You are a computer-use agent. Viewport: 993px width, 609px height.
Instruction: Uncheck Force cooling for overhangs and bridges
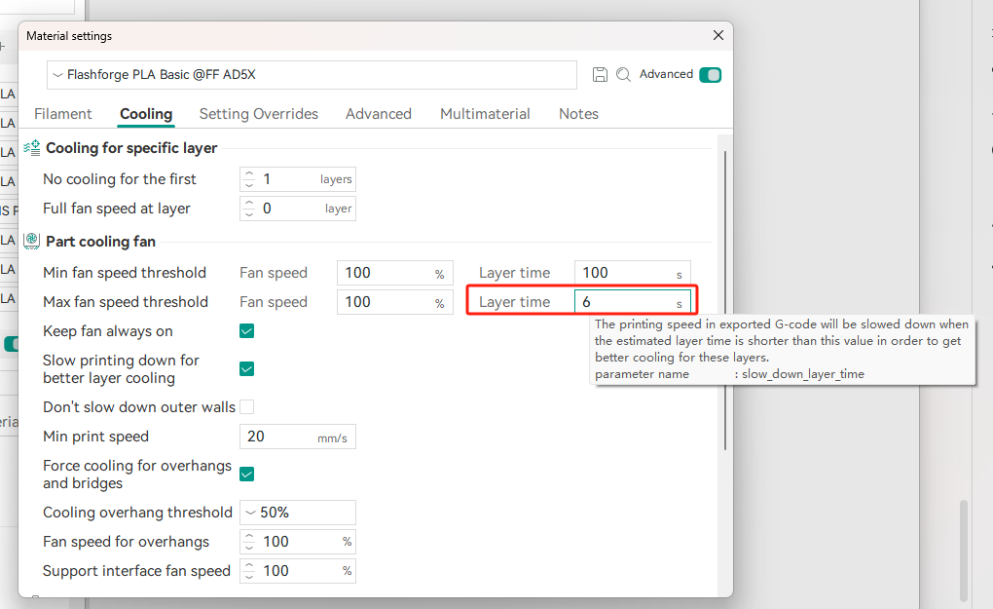click(x=247, y=474)
